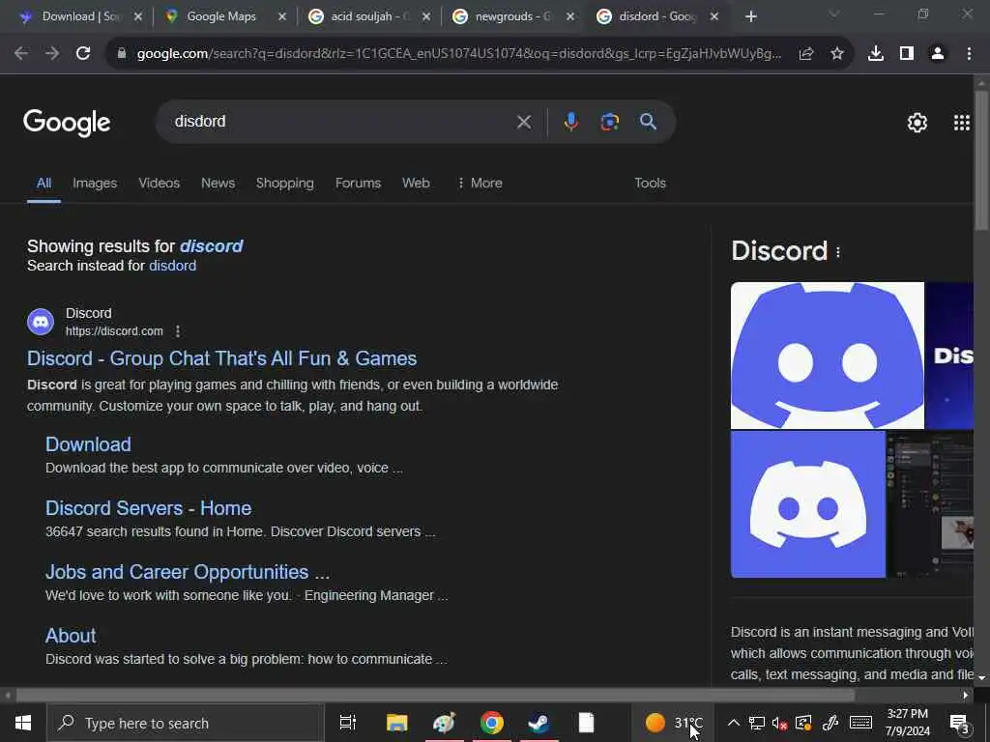The height and width of the screenshot is (742, 990).
Task: Open the touch keyboard tray icon
Action: click(860, 723)
